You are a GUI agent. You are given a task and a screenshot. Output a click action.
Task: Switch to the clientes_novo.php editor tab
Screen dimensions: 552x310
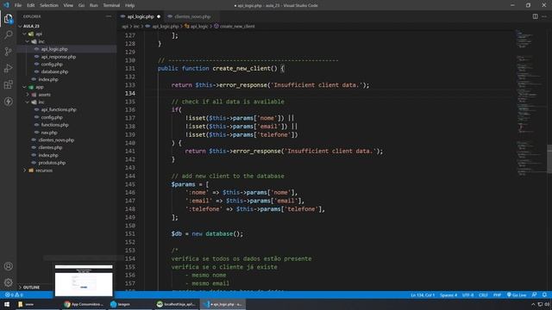(x=192, y=16)
